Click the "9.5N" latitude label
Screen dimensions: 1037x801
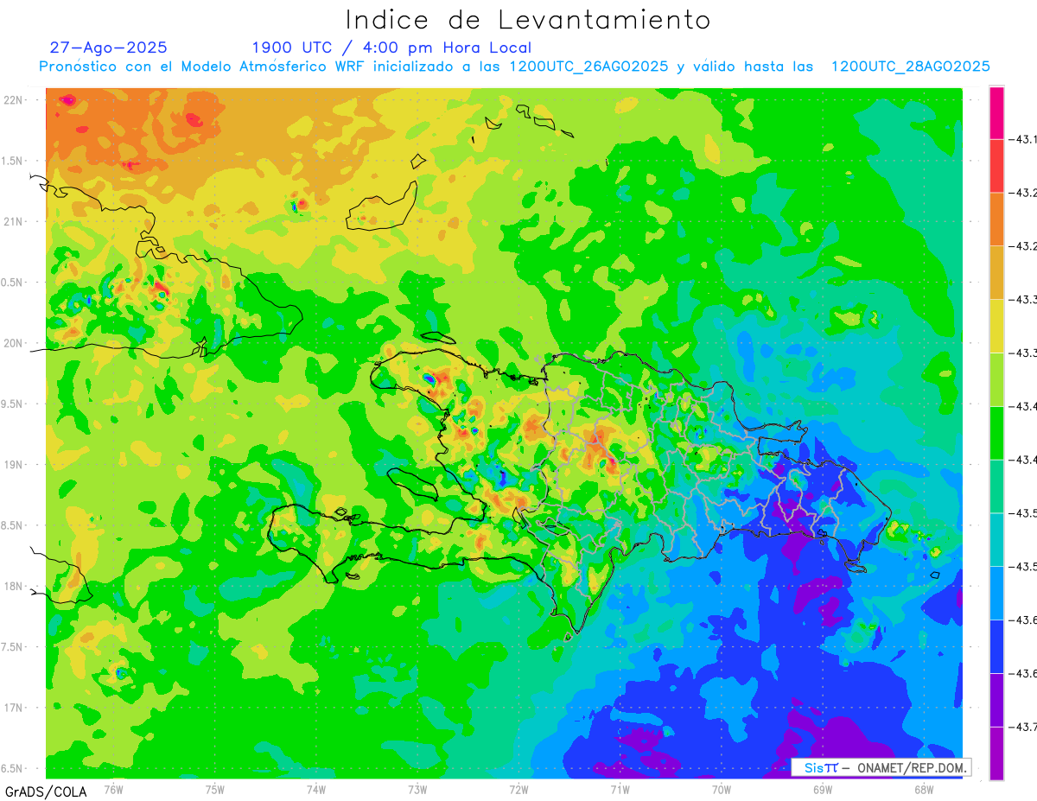(x=13, y=404)
